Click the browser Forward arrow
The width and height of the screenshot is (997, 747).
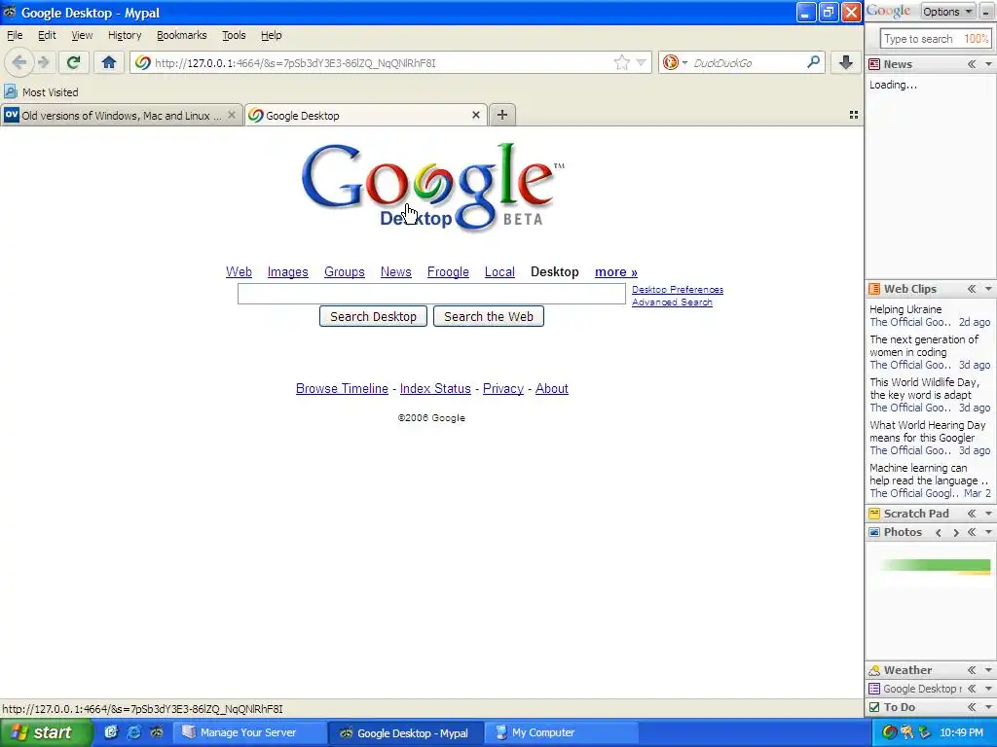click(x=43, y=62)
